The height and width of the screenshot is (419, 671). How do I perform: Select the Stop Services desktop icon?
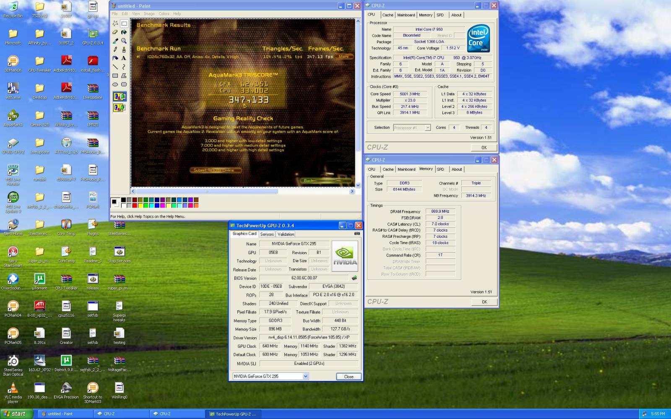tap(119, 254)
